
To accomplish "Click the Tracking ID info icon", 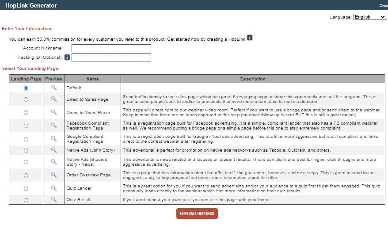I will [x=67, y=57].
